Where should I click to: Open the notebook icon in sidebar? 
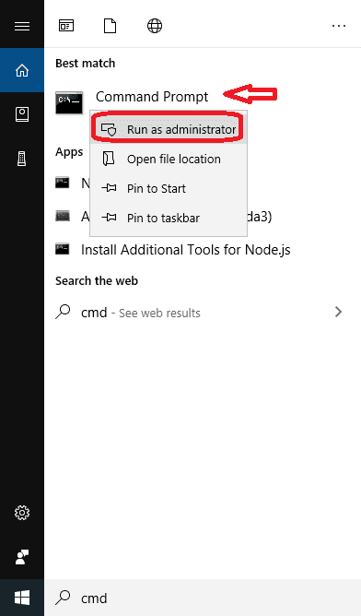pyautogui.click(x=22, y=114)
